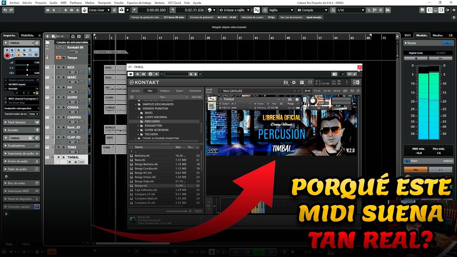Expand Envíos de audio section

(22, 161)
